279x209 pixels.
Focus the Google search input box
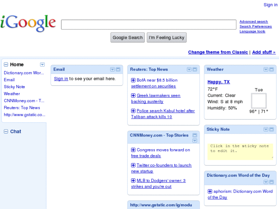(x=149, y=25)
